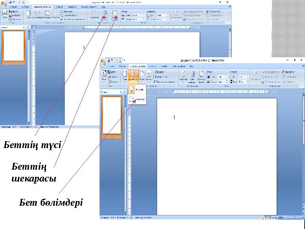Open Columns (Колонки) in the front window
This screenshot has height=229, width=305.
coord(149,76)
